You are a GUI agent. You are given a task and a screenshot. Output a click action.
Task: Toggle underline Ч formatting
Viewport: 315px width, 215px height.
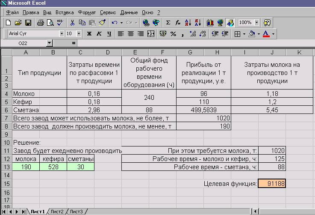pyautogui.click(x=109, y=33)
